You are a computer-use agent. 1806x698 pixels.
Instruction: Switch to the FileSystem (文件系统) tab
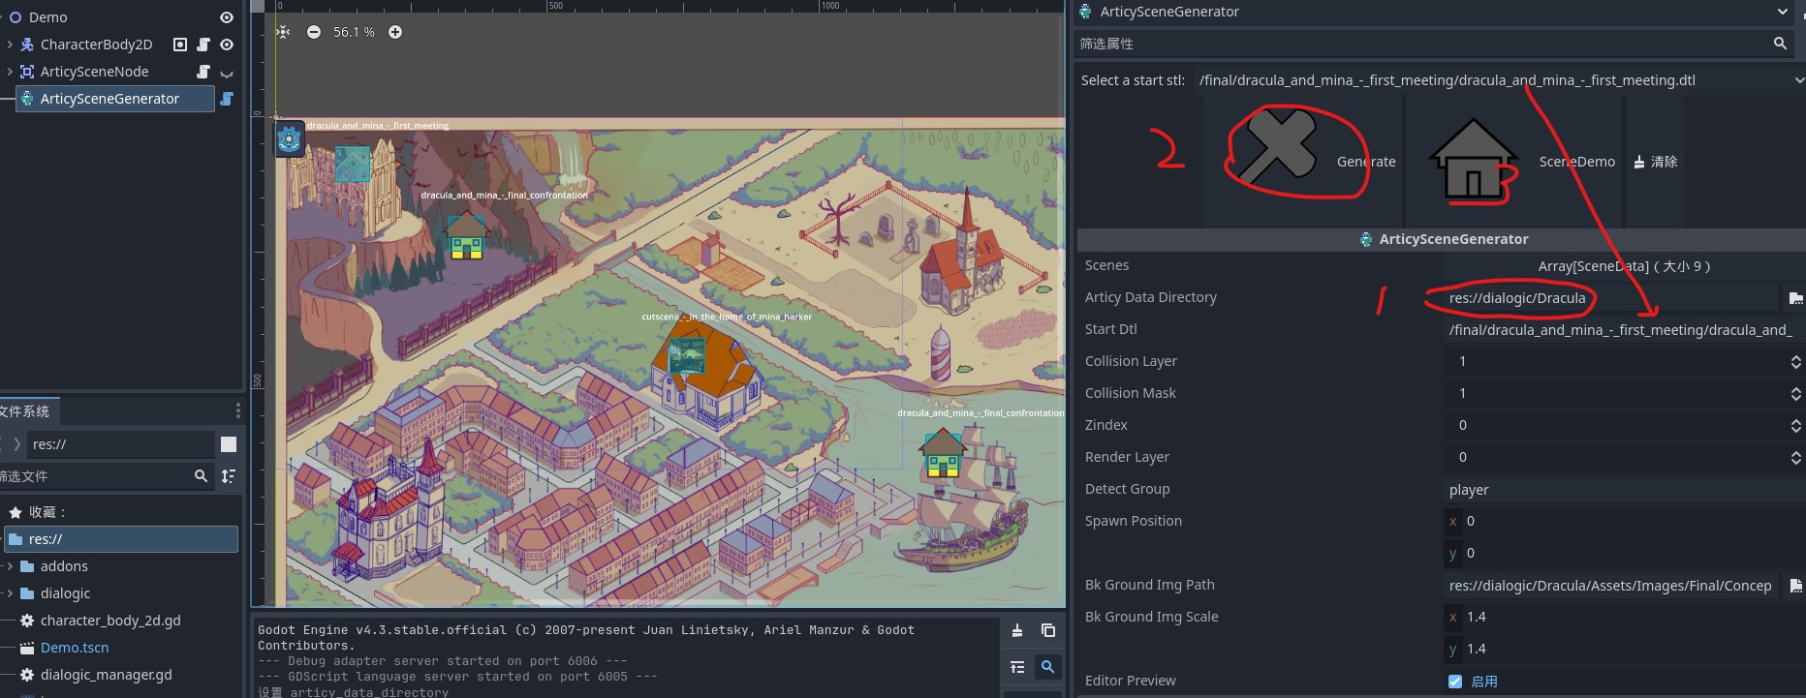pos(26,411)
